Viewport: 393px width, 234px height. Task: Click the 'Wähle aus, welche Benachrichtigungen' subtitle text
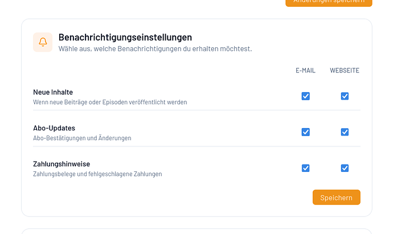click(x=155, y=48)
